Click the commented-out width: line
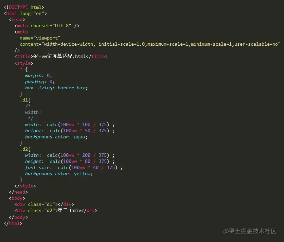The width and height of the screenshot is (284, 242). 33,112
